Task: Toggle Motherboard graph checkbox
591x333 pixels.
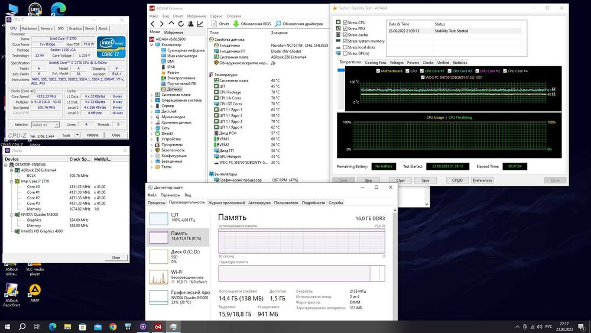Action: pyautogui.click(x=378, y=71)
